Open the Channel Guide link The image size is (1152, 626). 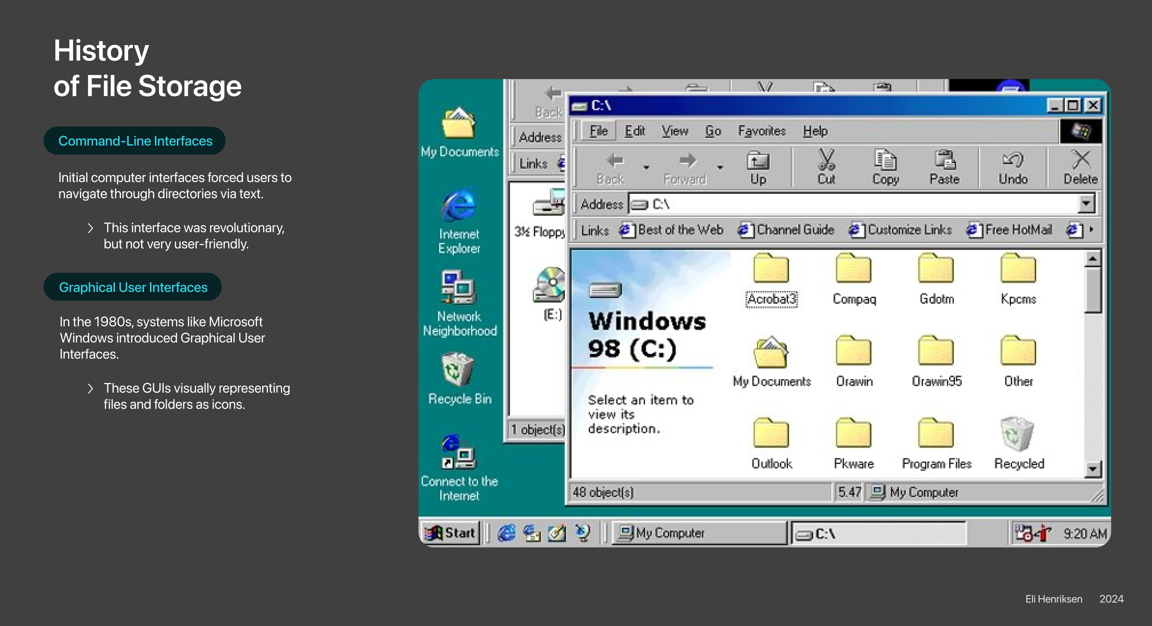click(786, 230)
